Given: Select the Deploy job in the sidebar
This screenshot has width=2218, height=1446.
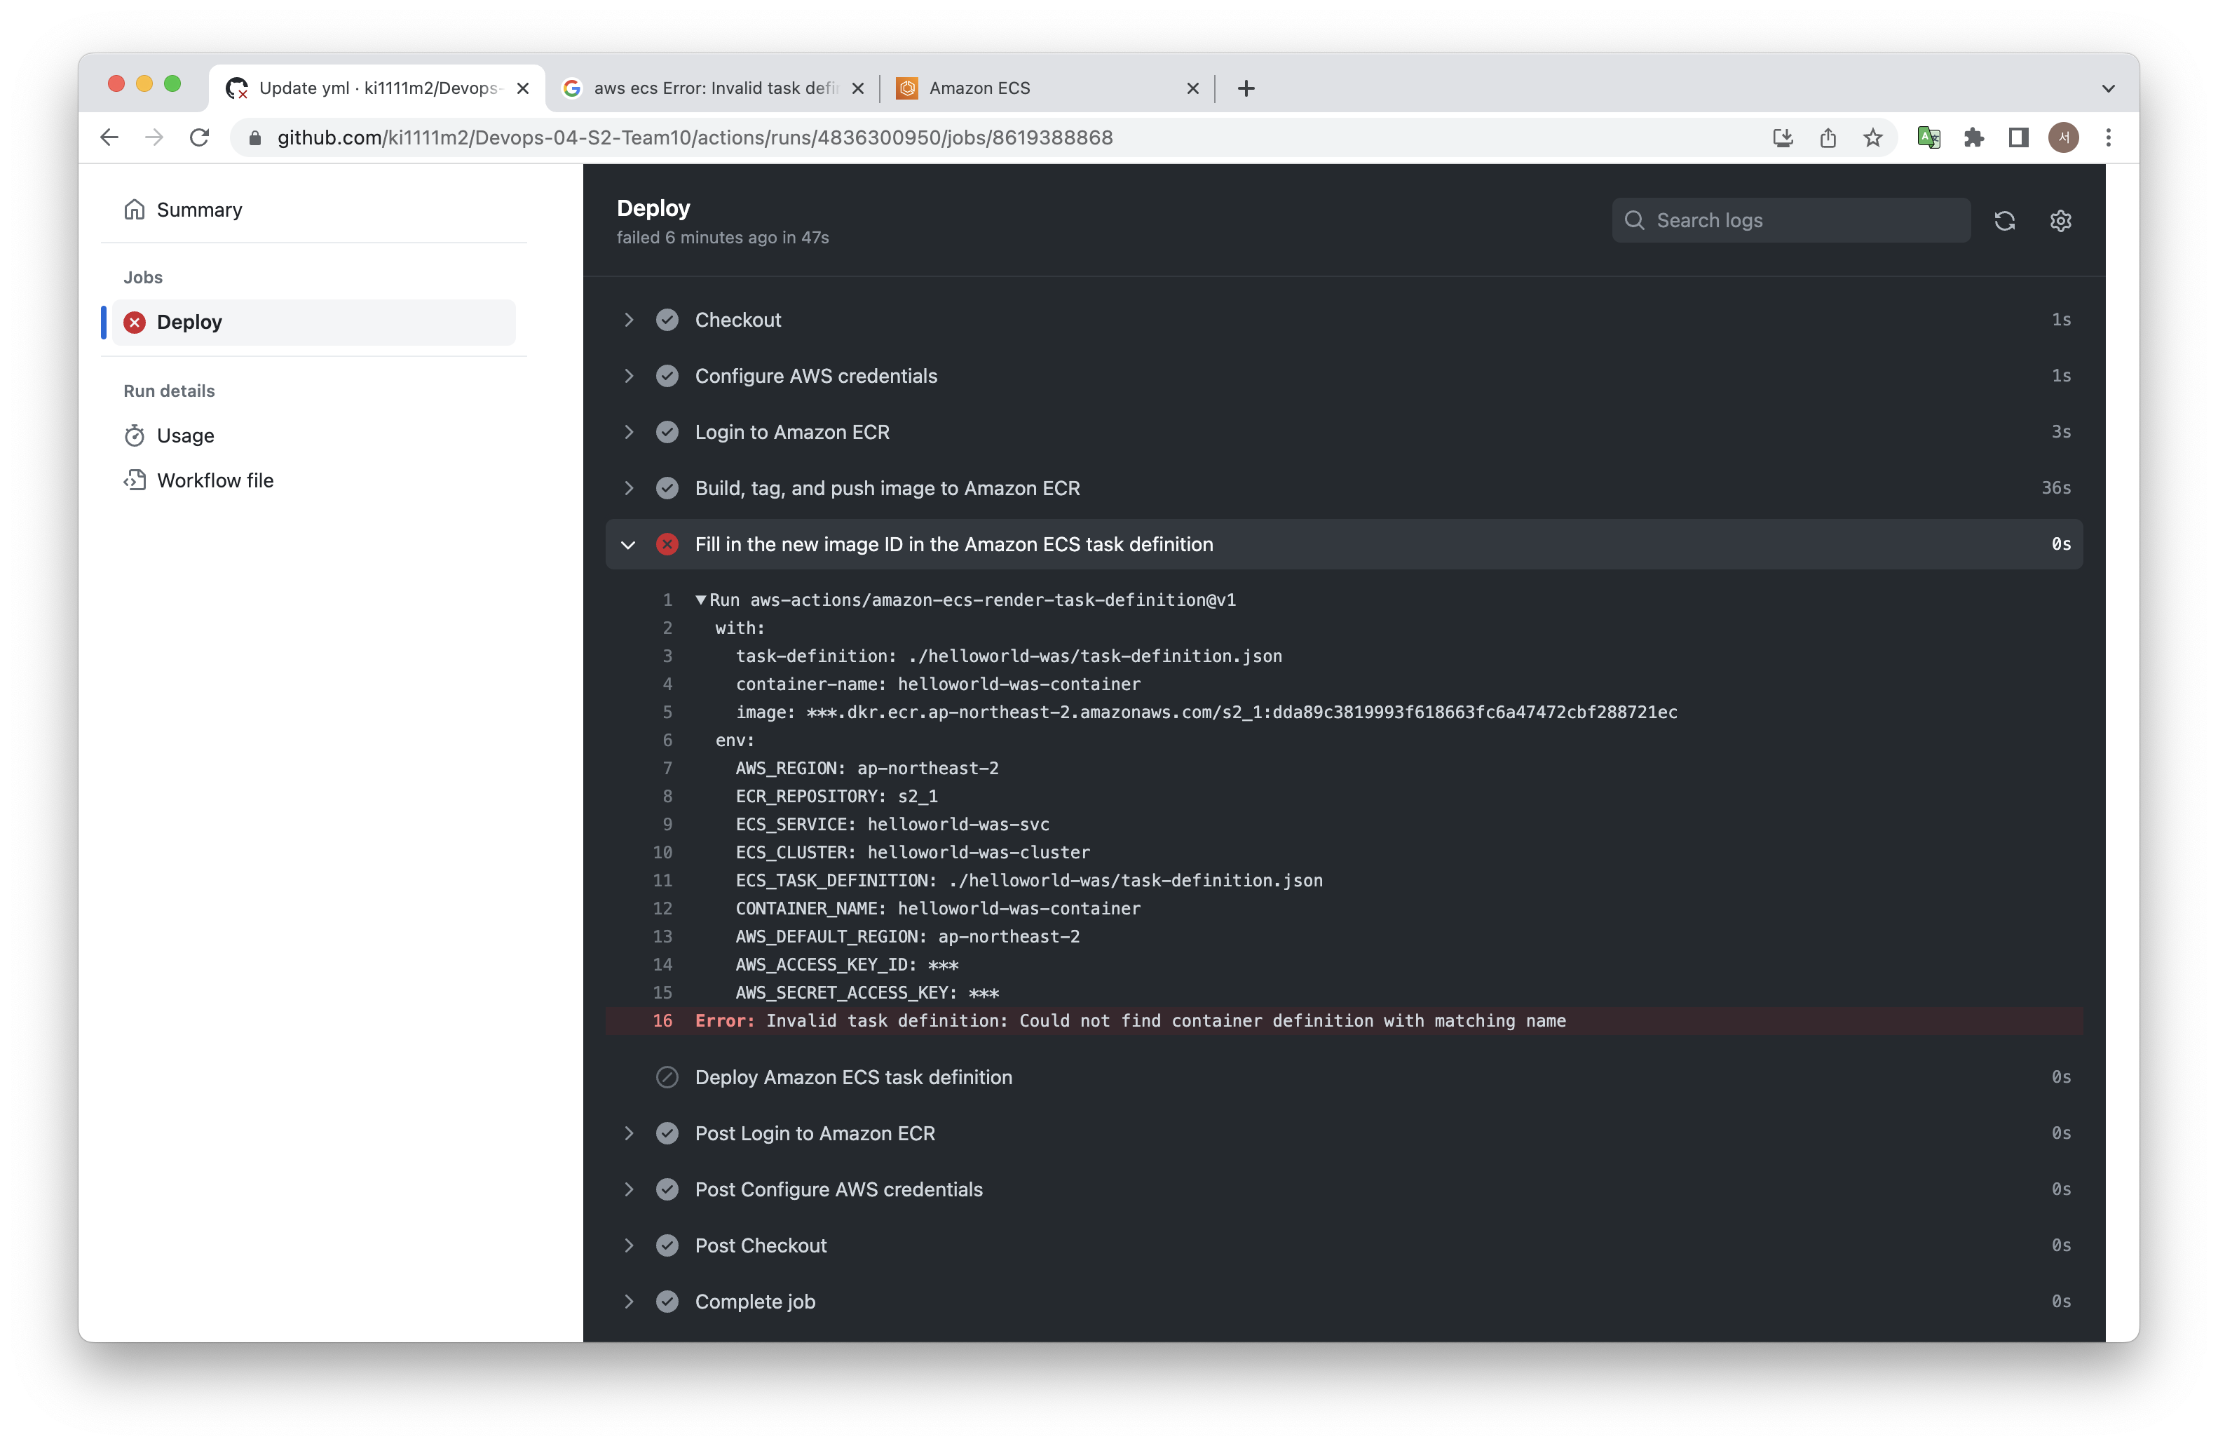Looking at the screenshot, I should (314, 323).
